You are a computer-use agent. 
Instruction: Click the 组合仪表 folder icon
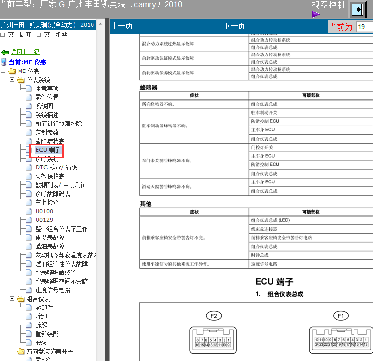(21, 299)
